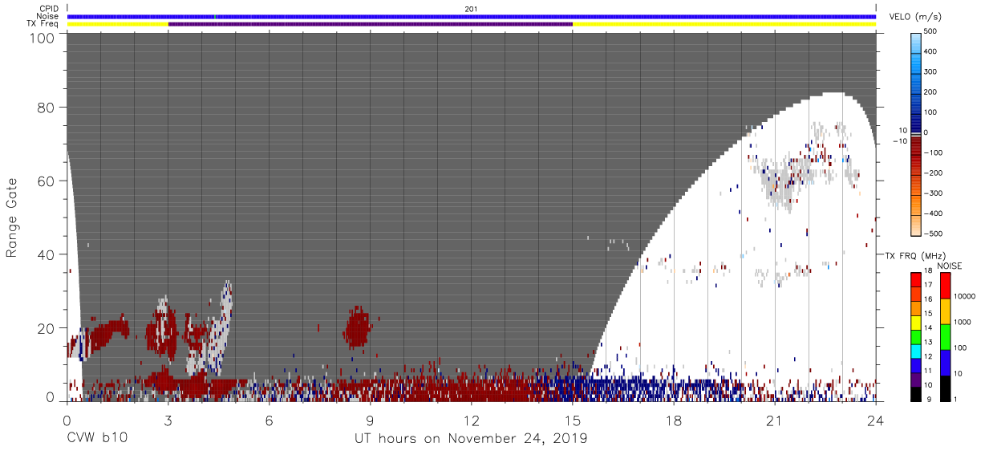
Task: Click the 'CPID' label
Action: tap(51, 9)
